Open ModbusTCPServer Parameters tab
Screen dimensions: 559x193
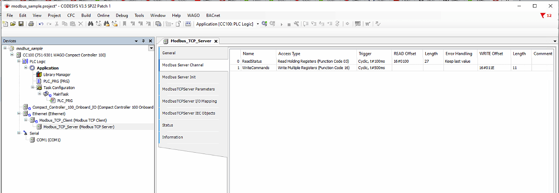[193, 89]
